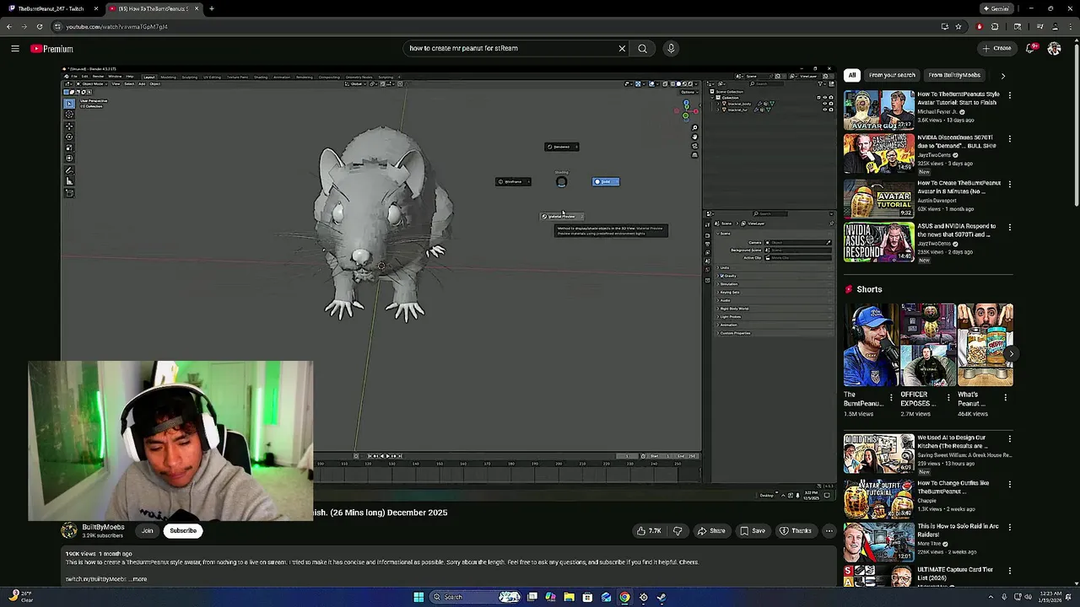Switch to the TheBurntPeanut_247 Twitch tab
1080x607 pixels.
pyautogui.click(x=51, y=8)
